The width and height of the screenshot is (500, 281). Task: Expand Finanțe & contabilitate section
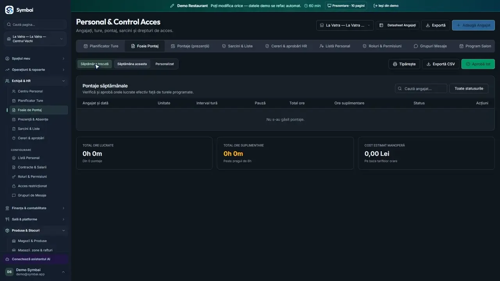[x=35, y=208]
